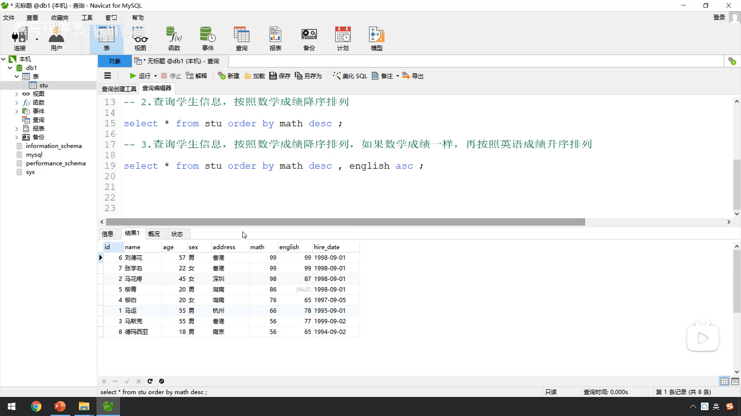The height and width of the screenshot is (416, 741).
Task: Toggle the hamburger menu in query toolbar
Action: (108, 76)
